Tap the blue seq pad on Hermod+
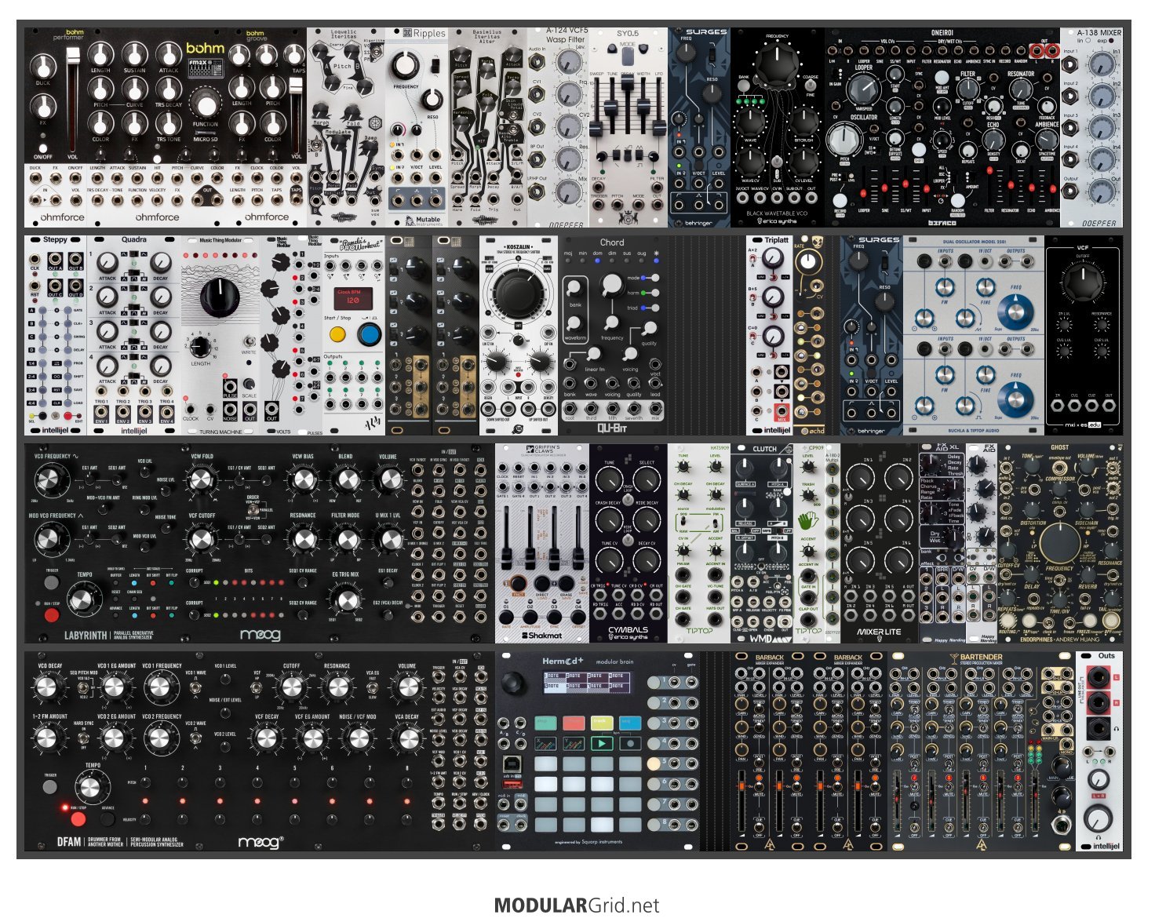The width and height of the screenshot is (1155, 922). click(629, 723)
